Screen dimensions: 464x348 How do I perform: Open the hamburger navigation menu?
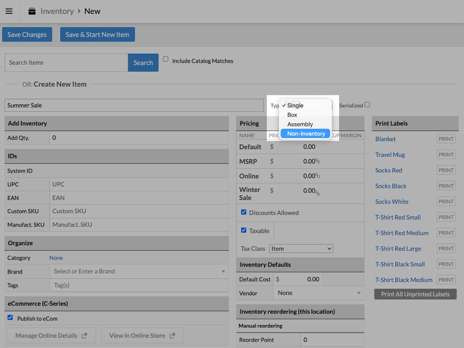click(x=9, y=11)
